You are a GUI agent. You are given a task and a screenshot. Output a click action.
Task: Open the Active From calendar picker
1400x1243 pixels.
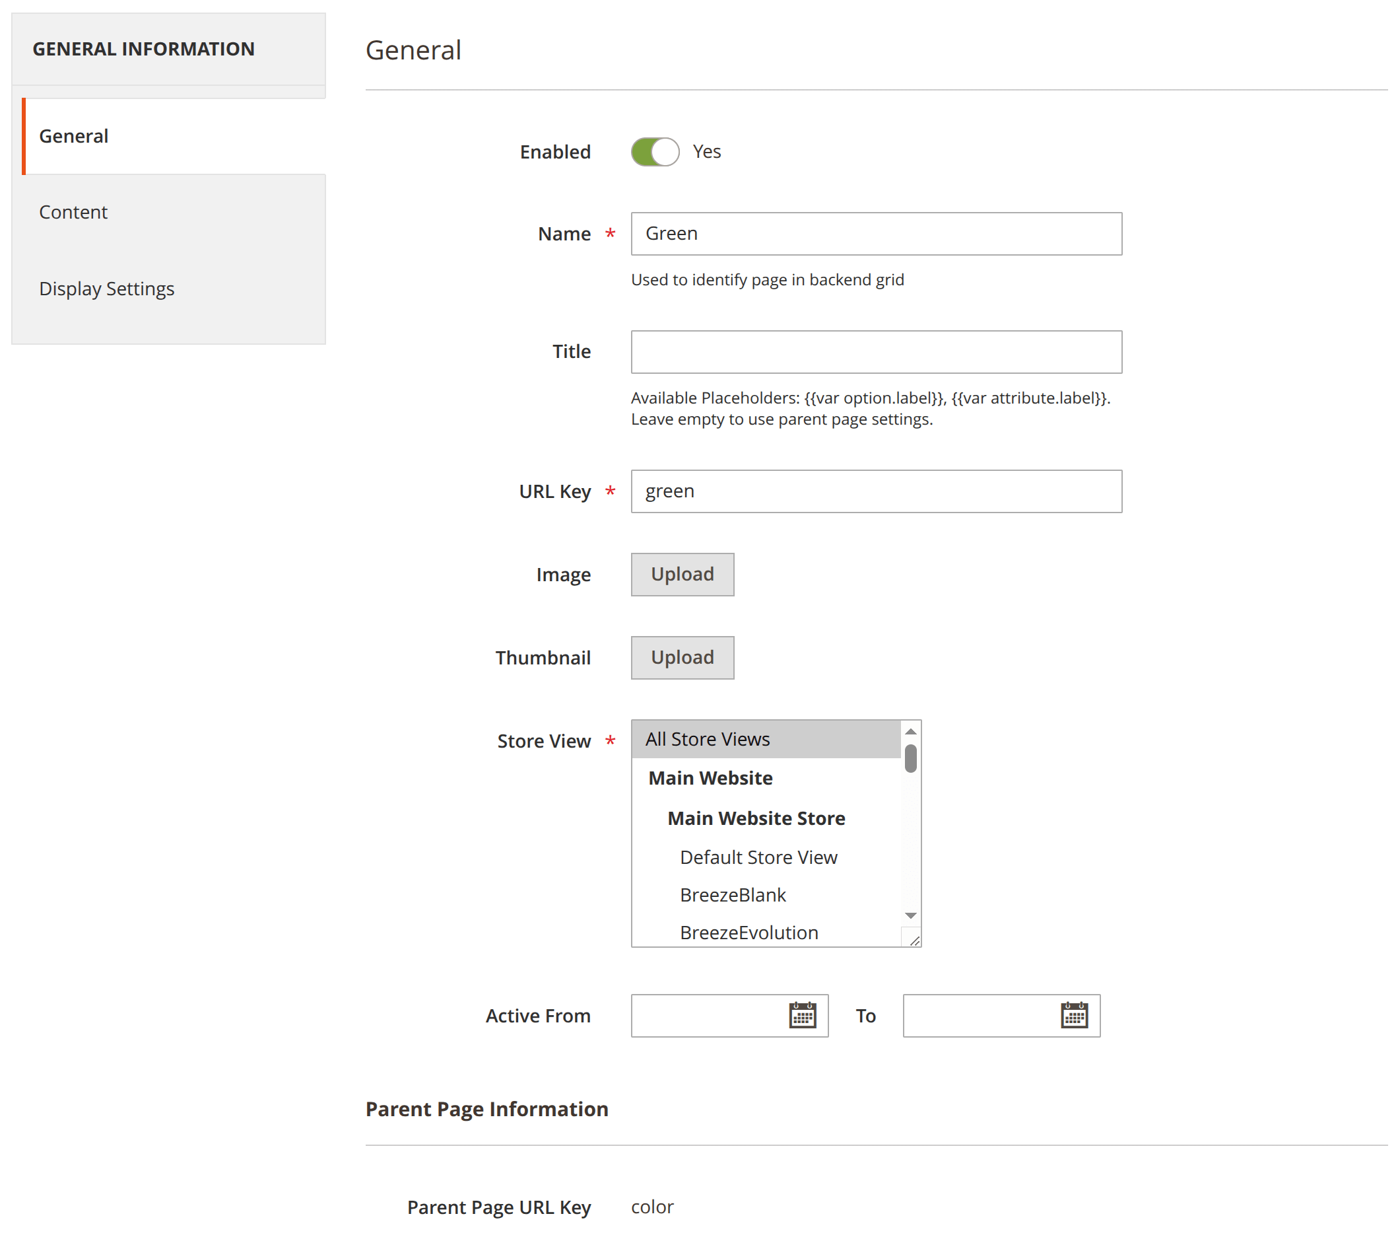click(x=805, y=1016)
